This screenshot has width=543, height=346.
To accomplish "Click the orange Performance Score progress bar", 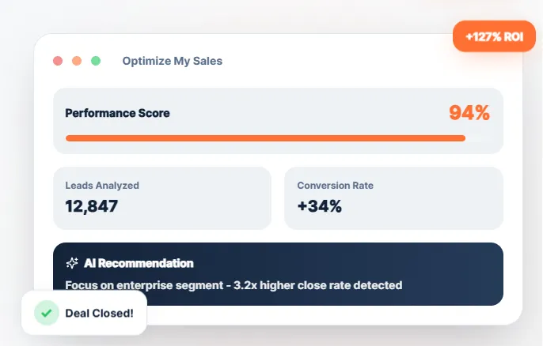I will [x=265, y=138].
